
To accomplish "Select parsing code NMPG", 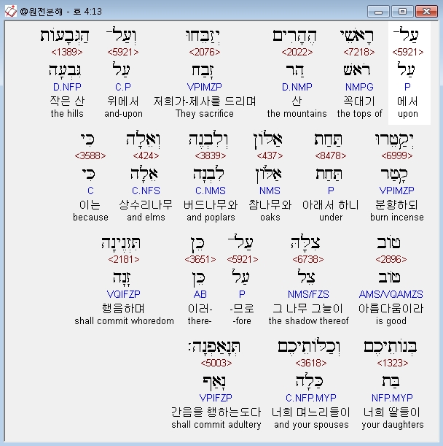I will (x=359, y=87).
